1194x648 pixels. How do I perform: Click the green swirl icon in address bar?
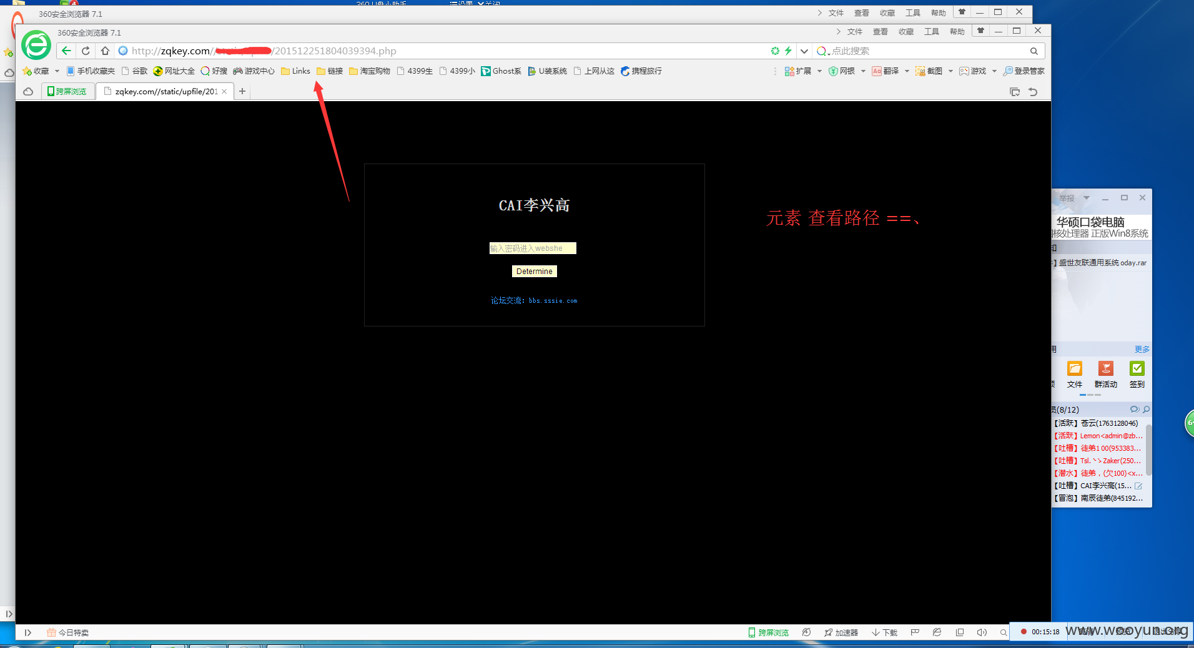tap(775, 51)
